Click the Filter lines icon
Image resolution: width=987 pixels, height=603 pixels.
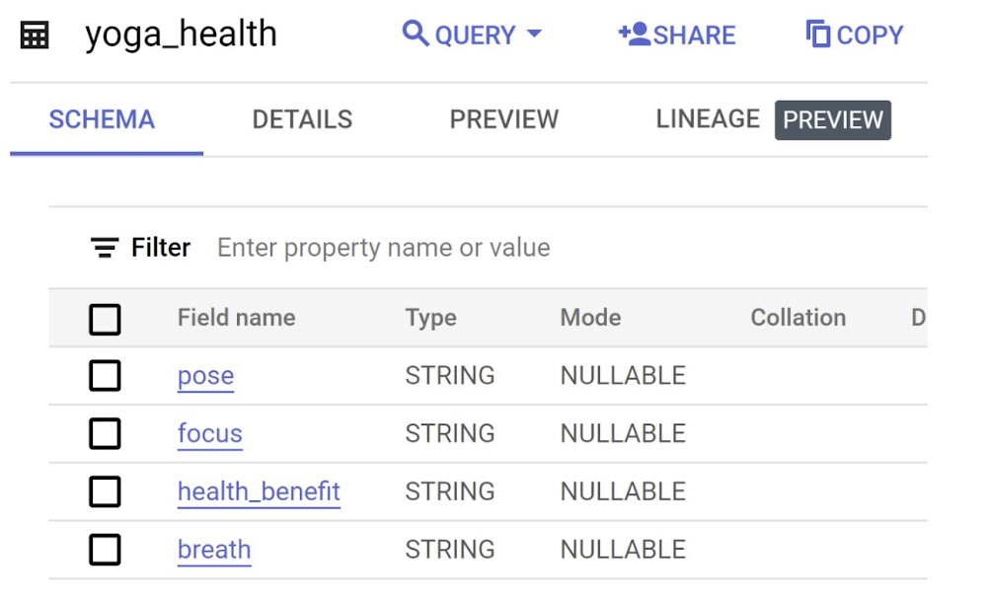click(x=105, y=248)
